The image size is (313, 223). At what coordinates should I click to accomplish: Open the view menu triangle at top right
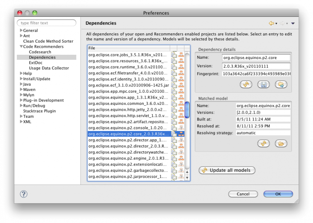point(293,23)
